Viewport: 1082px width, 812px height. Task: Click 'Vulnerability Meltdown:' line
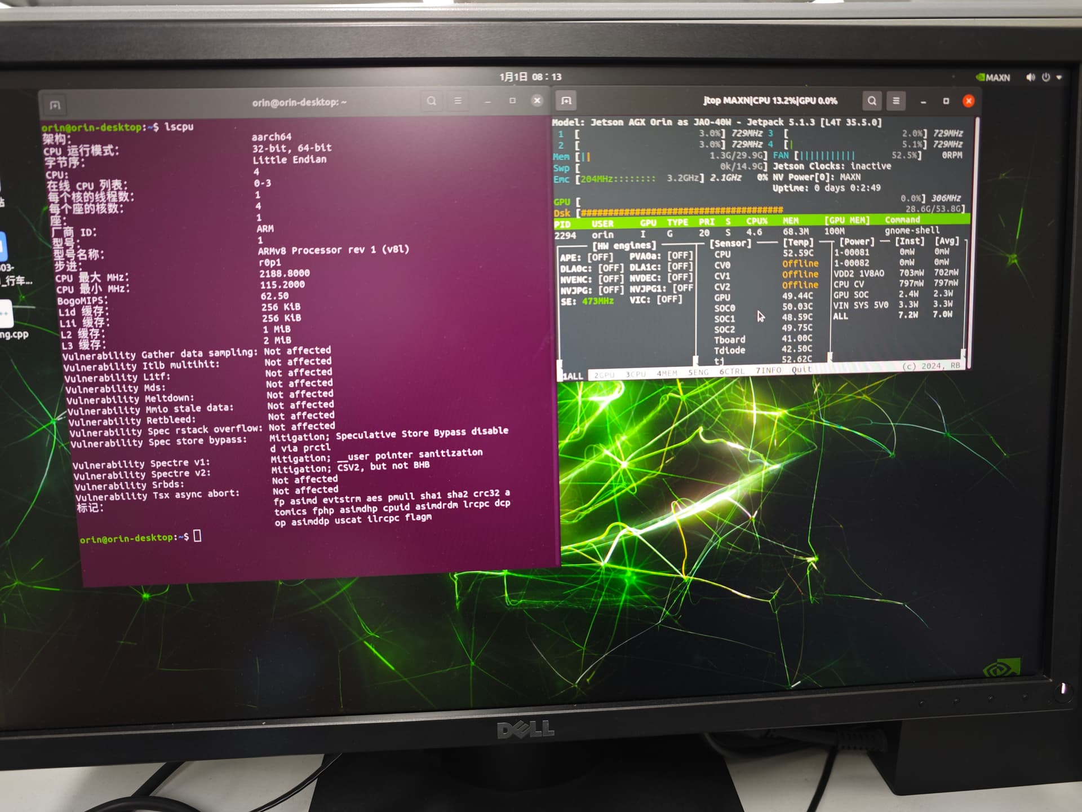click(130, 399)
